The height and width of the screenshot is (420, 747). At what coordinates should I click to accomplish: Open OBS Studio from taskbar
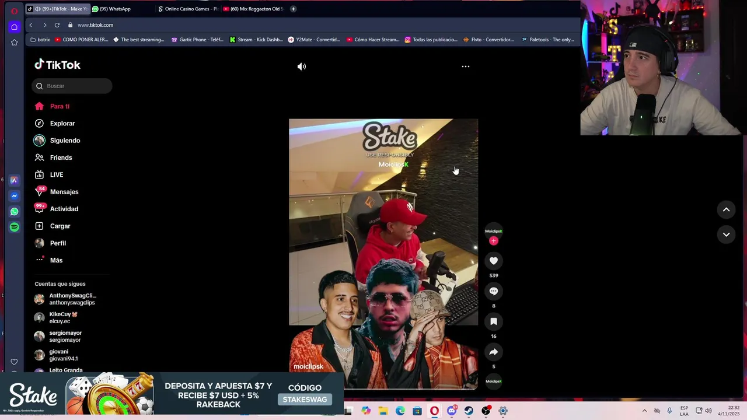click(x=486, y=411)
